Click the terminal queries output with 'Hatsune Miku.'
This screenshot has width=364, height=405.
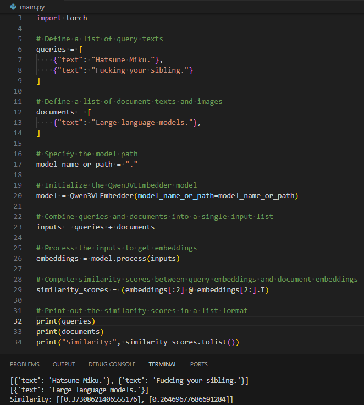coord(129,380)
